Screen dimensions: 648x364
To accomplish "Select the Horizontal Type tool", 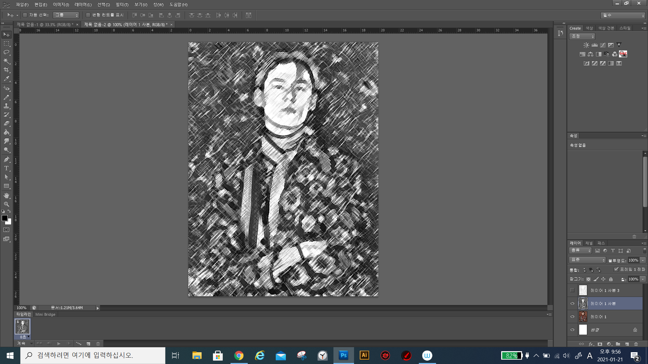I will (6, 168).
